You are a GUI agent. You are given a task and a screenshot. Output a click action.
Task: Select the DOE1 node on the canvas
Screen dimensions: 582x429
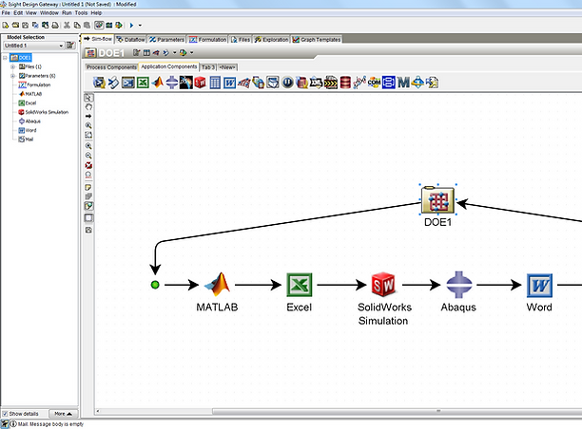(x=437, y=200)
